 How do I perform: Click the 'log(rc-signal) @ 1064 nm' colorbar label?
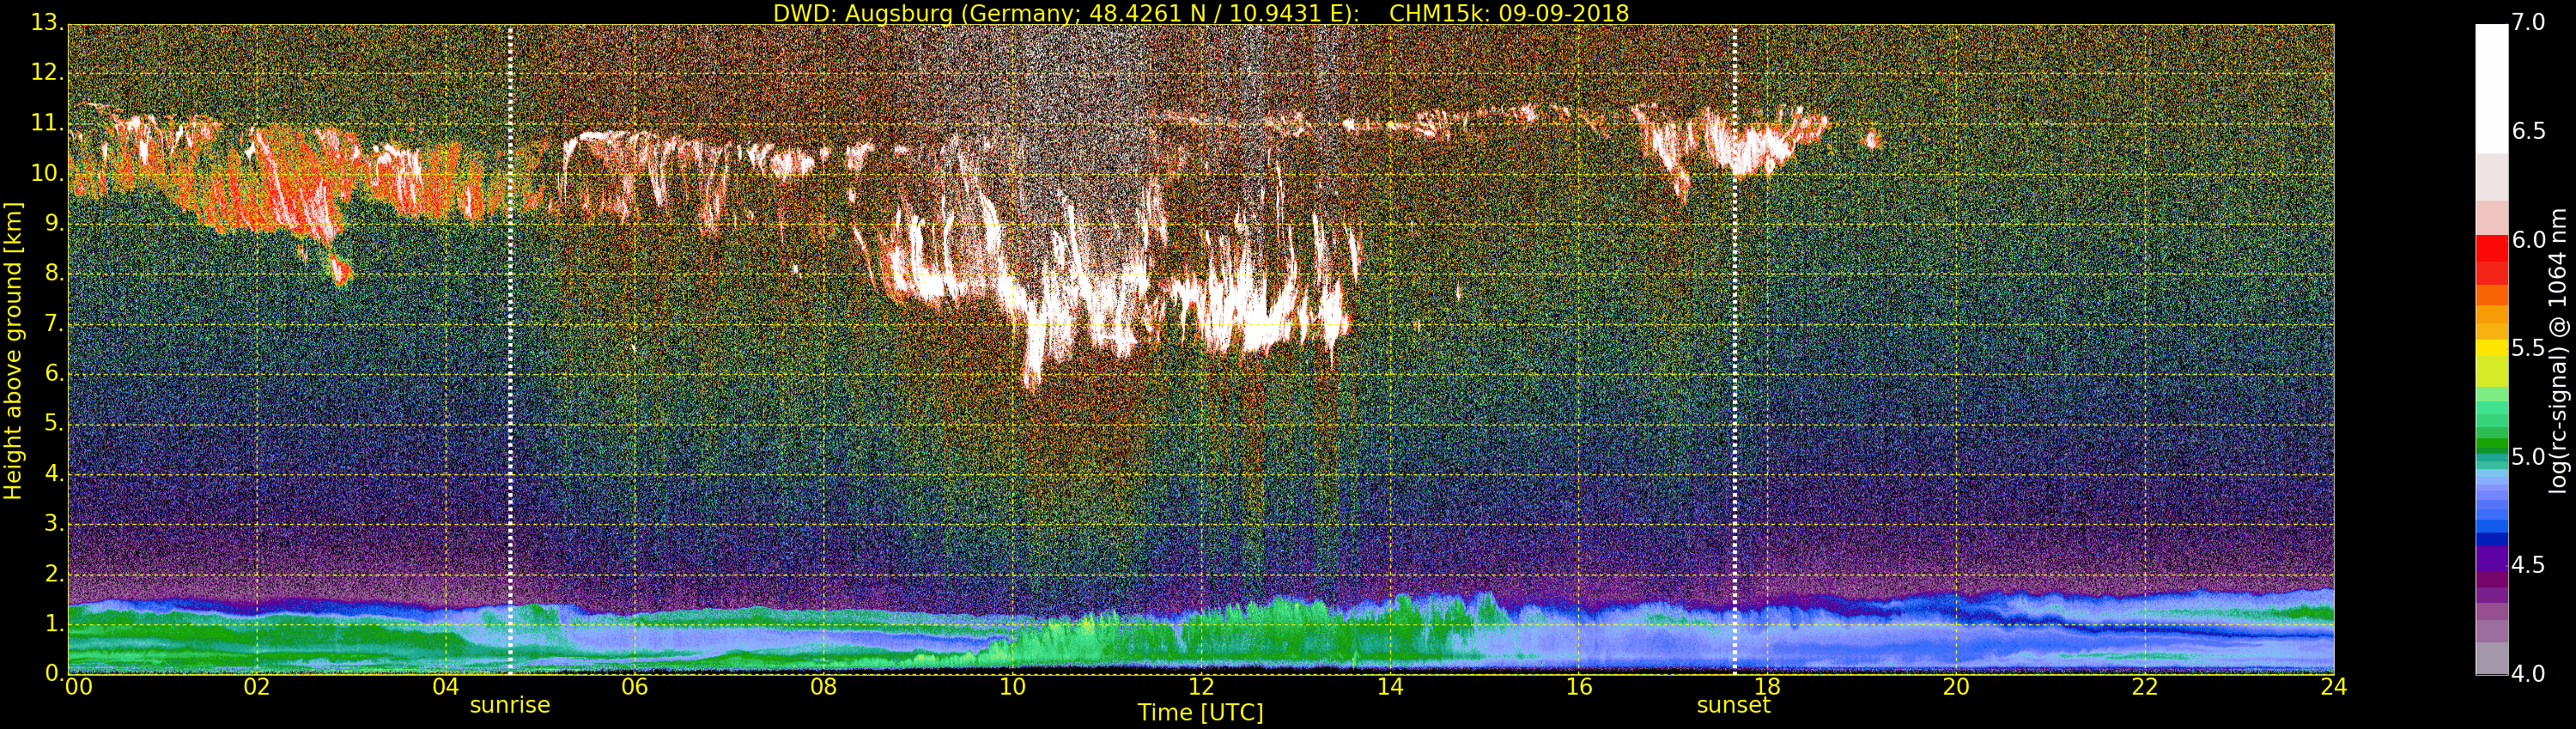coord(2557,352)
